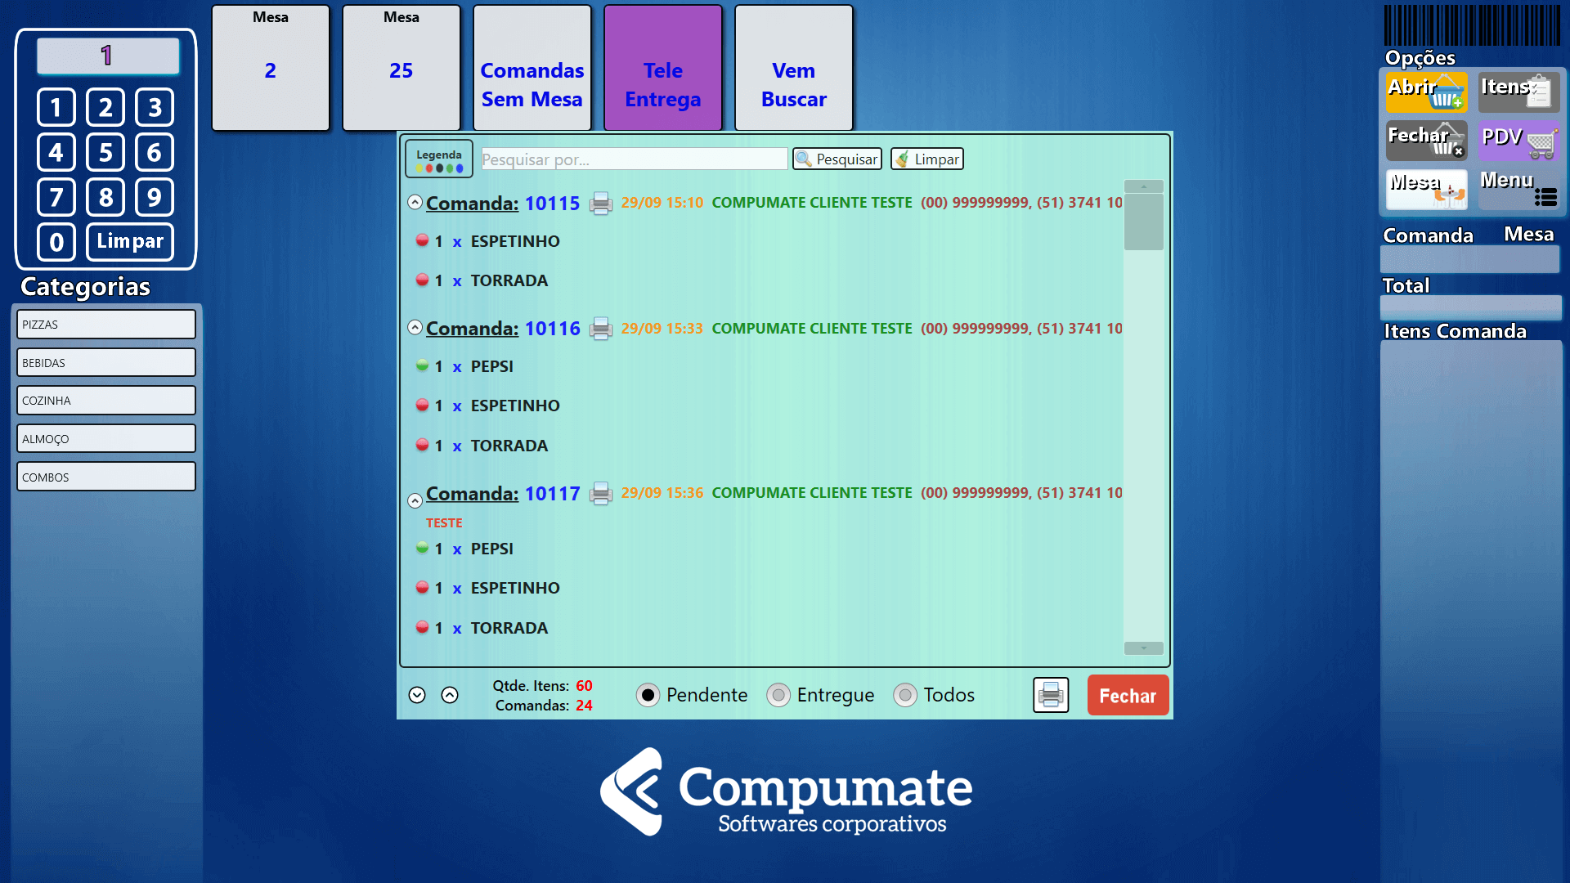Click the scrollbar down arrow of the comanda list
This screenshot has height=883, width=1570.
(x=1144, y=648)
